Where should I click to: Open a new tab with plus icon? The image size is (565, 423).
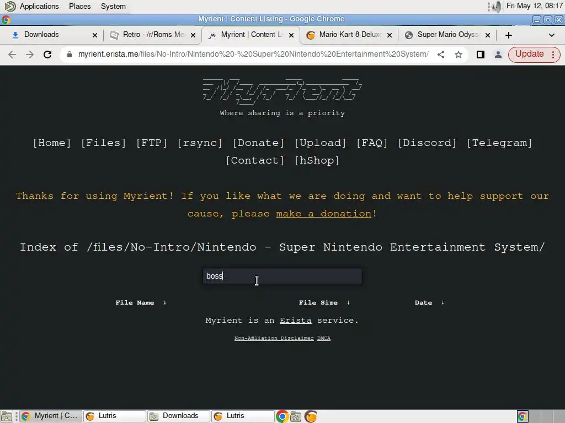(508, 35)
